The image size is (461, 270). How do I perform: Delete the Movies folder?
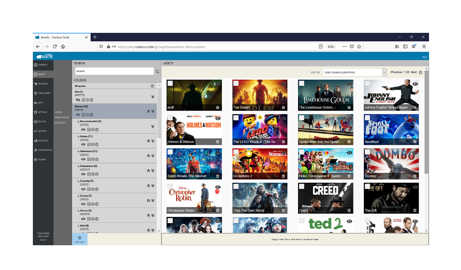[x=91, y=115]
